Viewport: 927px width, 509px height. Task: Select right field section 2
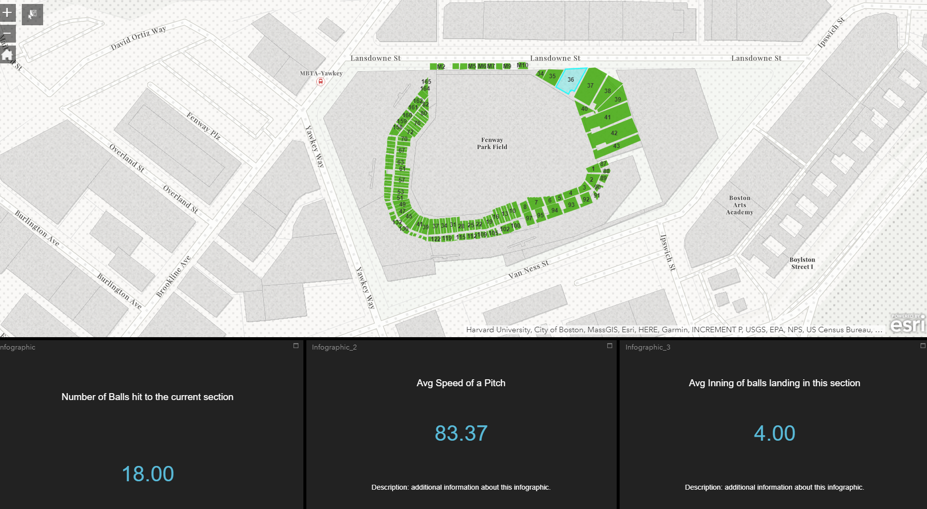[x=591, y=180]
